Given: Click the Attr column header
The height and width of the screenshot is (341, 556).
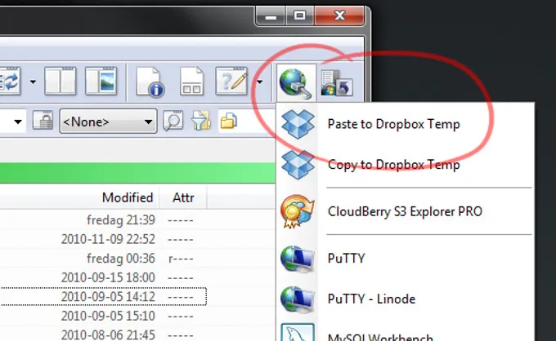Looking at the screenshot, I should point(183,197).
